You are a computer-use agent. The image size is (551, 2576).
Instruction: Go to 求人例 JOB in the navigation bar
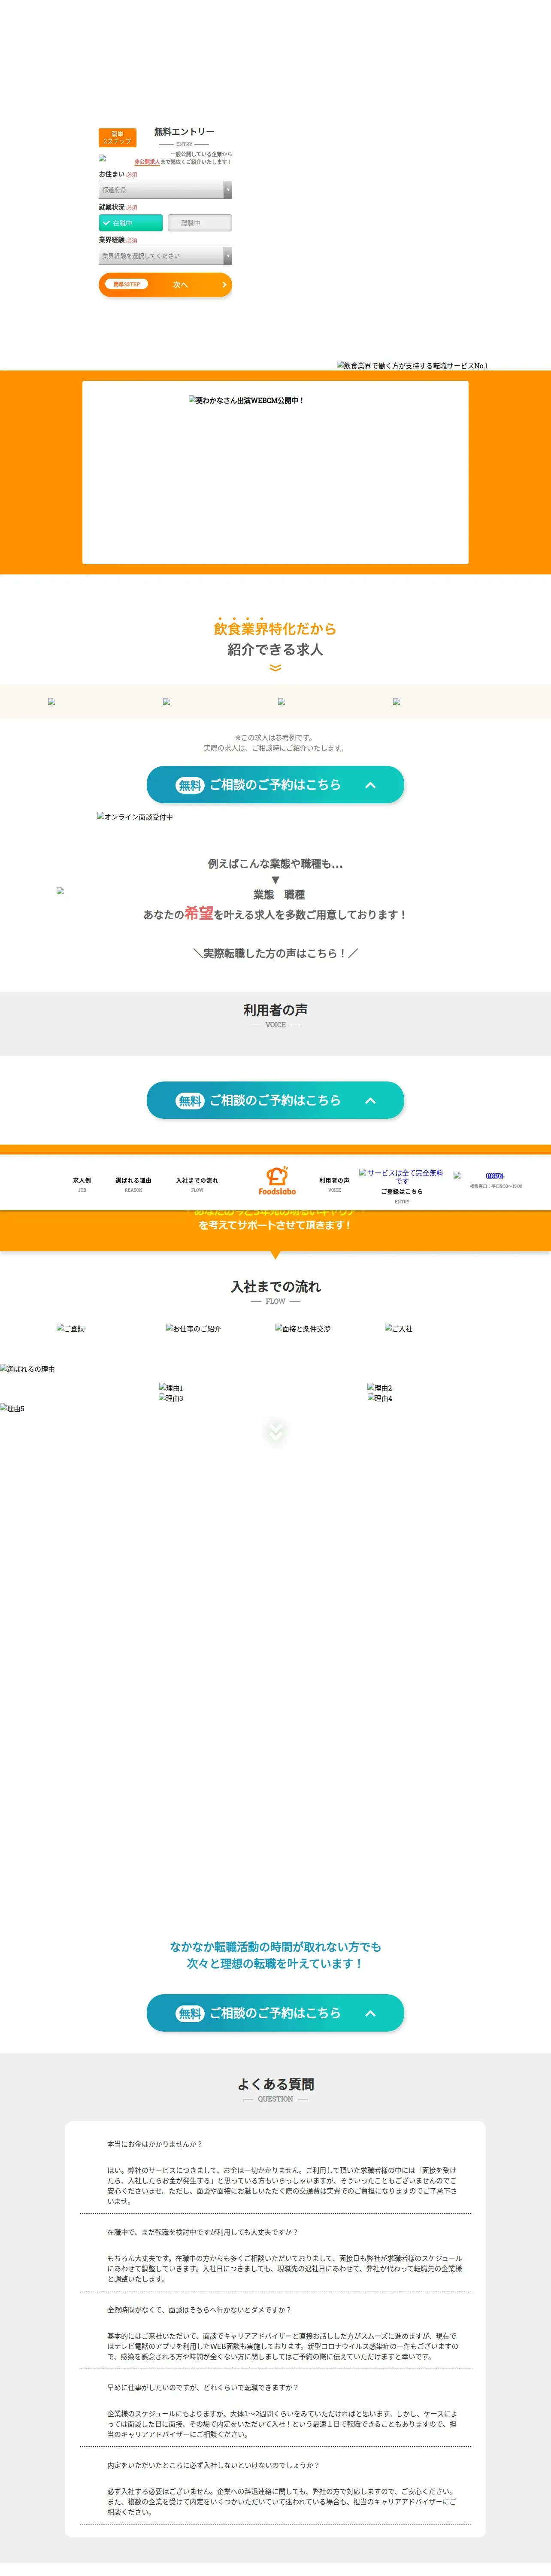[82, 1184]
